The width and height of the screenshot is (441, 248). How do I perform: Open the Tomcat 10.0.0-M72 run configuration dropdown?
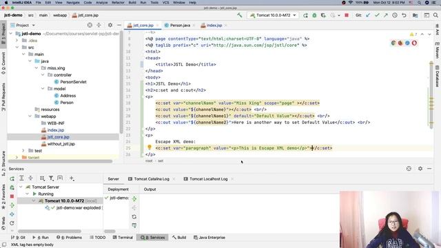pyautogui.click(x=273, y=15)
